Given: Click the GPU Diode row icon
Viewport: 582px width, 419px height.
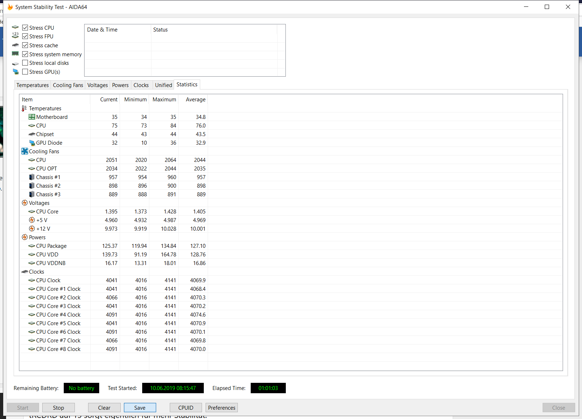Looking at the screenshot, I should tap(32, 143).
